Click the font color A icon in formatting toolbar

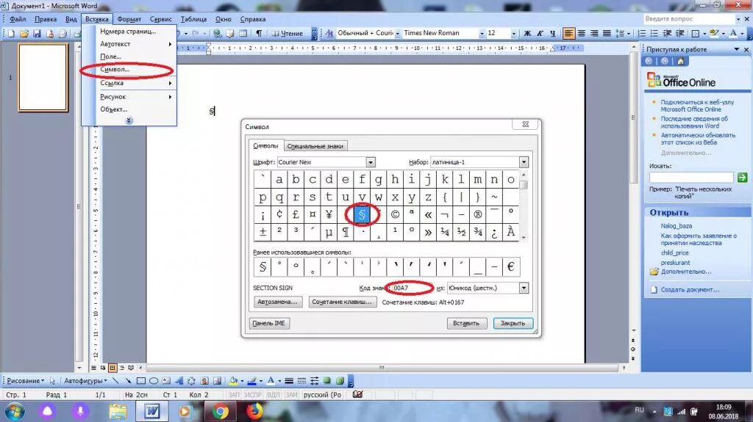733,33
